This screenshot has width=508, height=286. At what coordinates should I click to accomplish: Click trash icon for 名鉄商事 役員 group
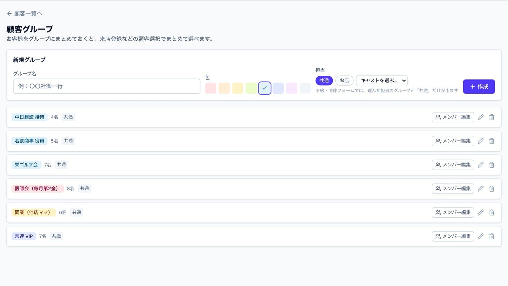click(491, 141)
